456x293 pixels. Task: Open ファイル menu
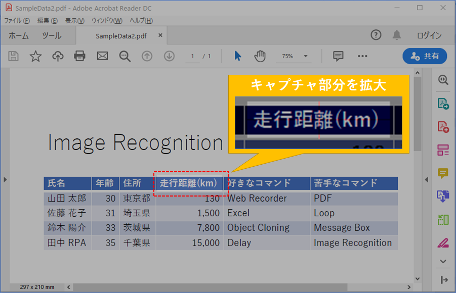pos(17,21)
